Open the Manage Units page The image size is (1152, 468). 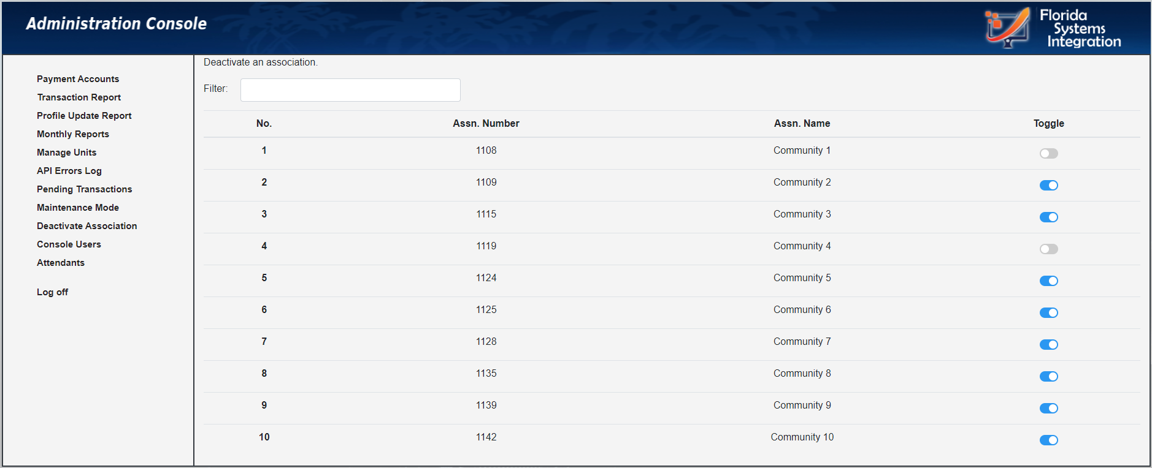coord(66,153)
